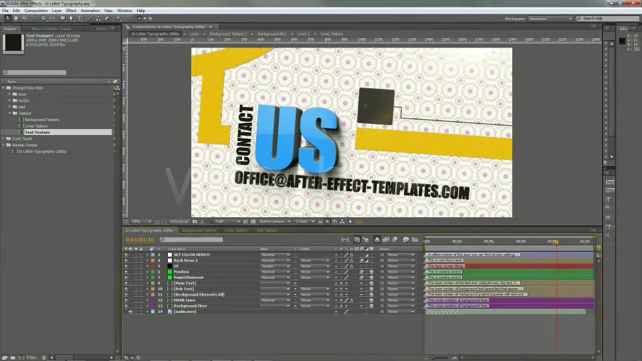The height and width of the screenshot is (361, 642).
Task: Open the 50% magnification dropdown
Action: click(x=141, y=221)
